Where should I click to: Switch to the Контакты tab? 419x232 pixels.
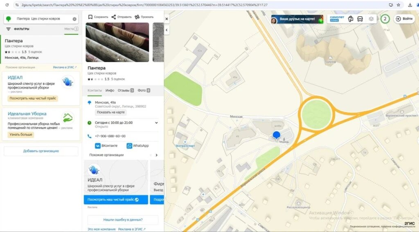coord(95,90)
